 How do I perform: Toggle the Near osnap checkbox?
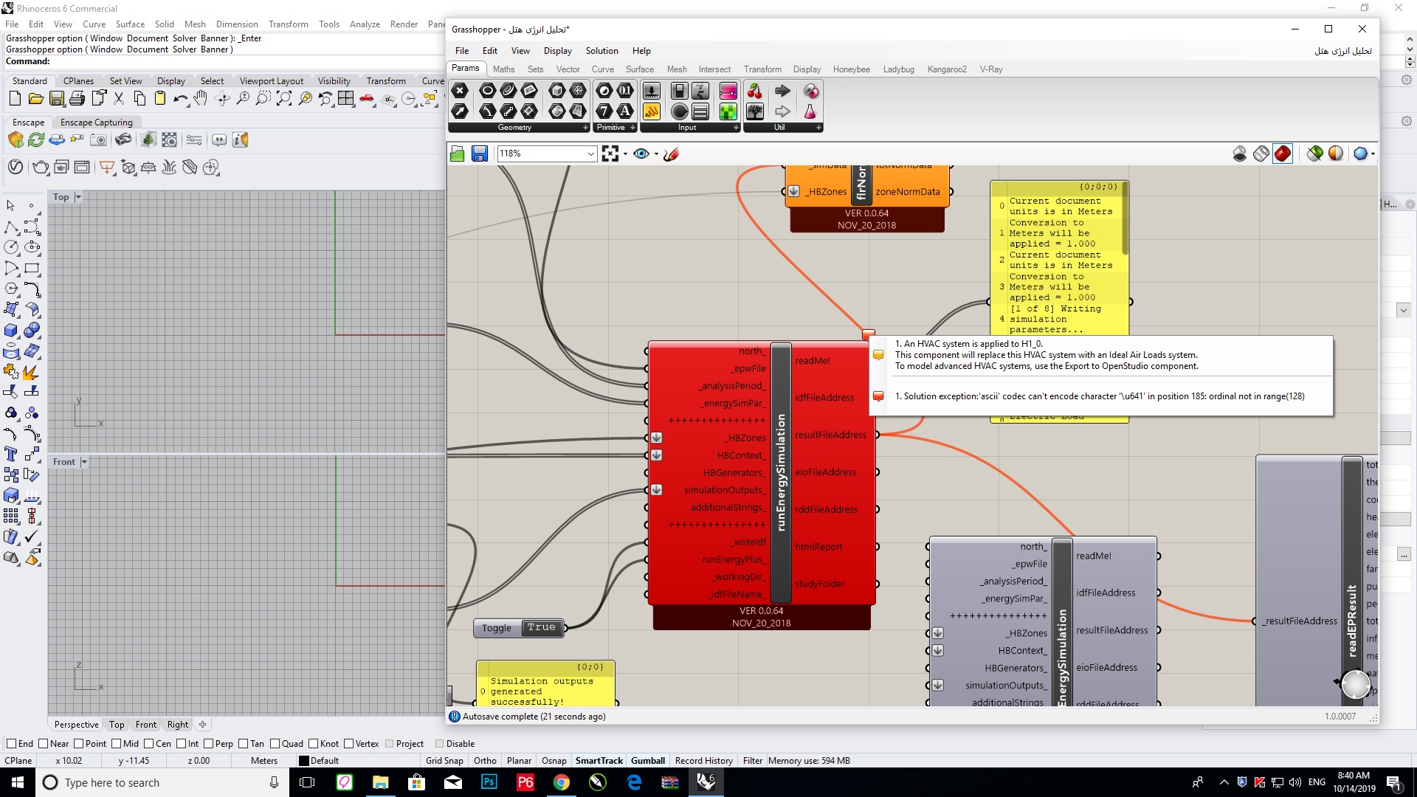(43, 743)
